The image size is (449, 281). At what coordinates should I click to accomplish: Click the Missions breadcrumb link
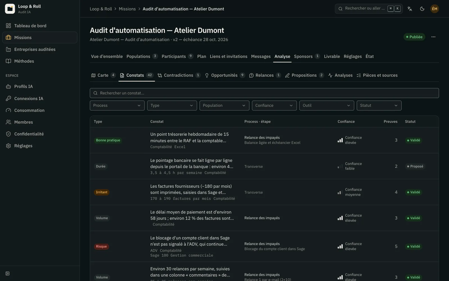[127, 9]
